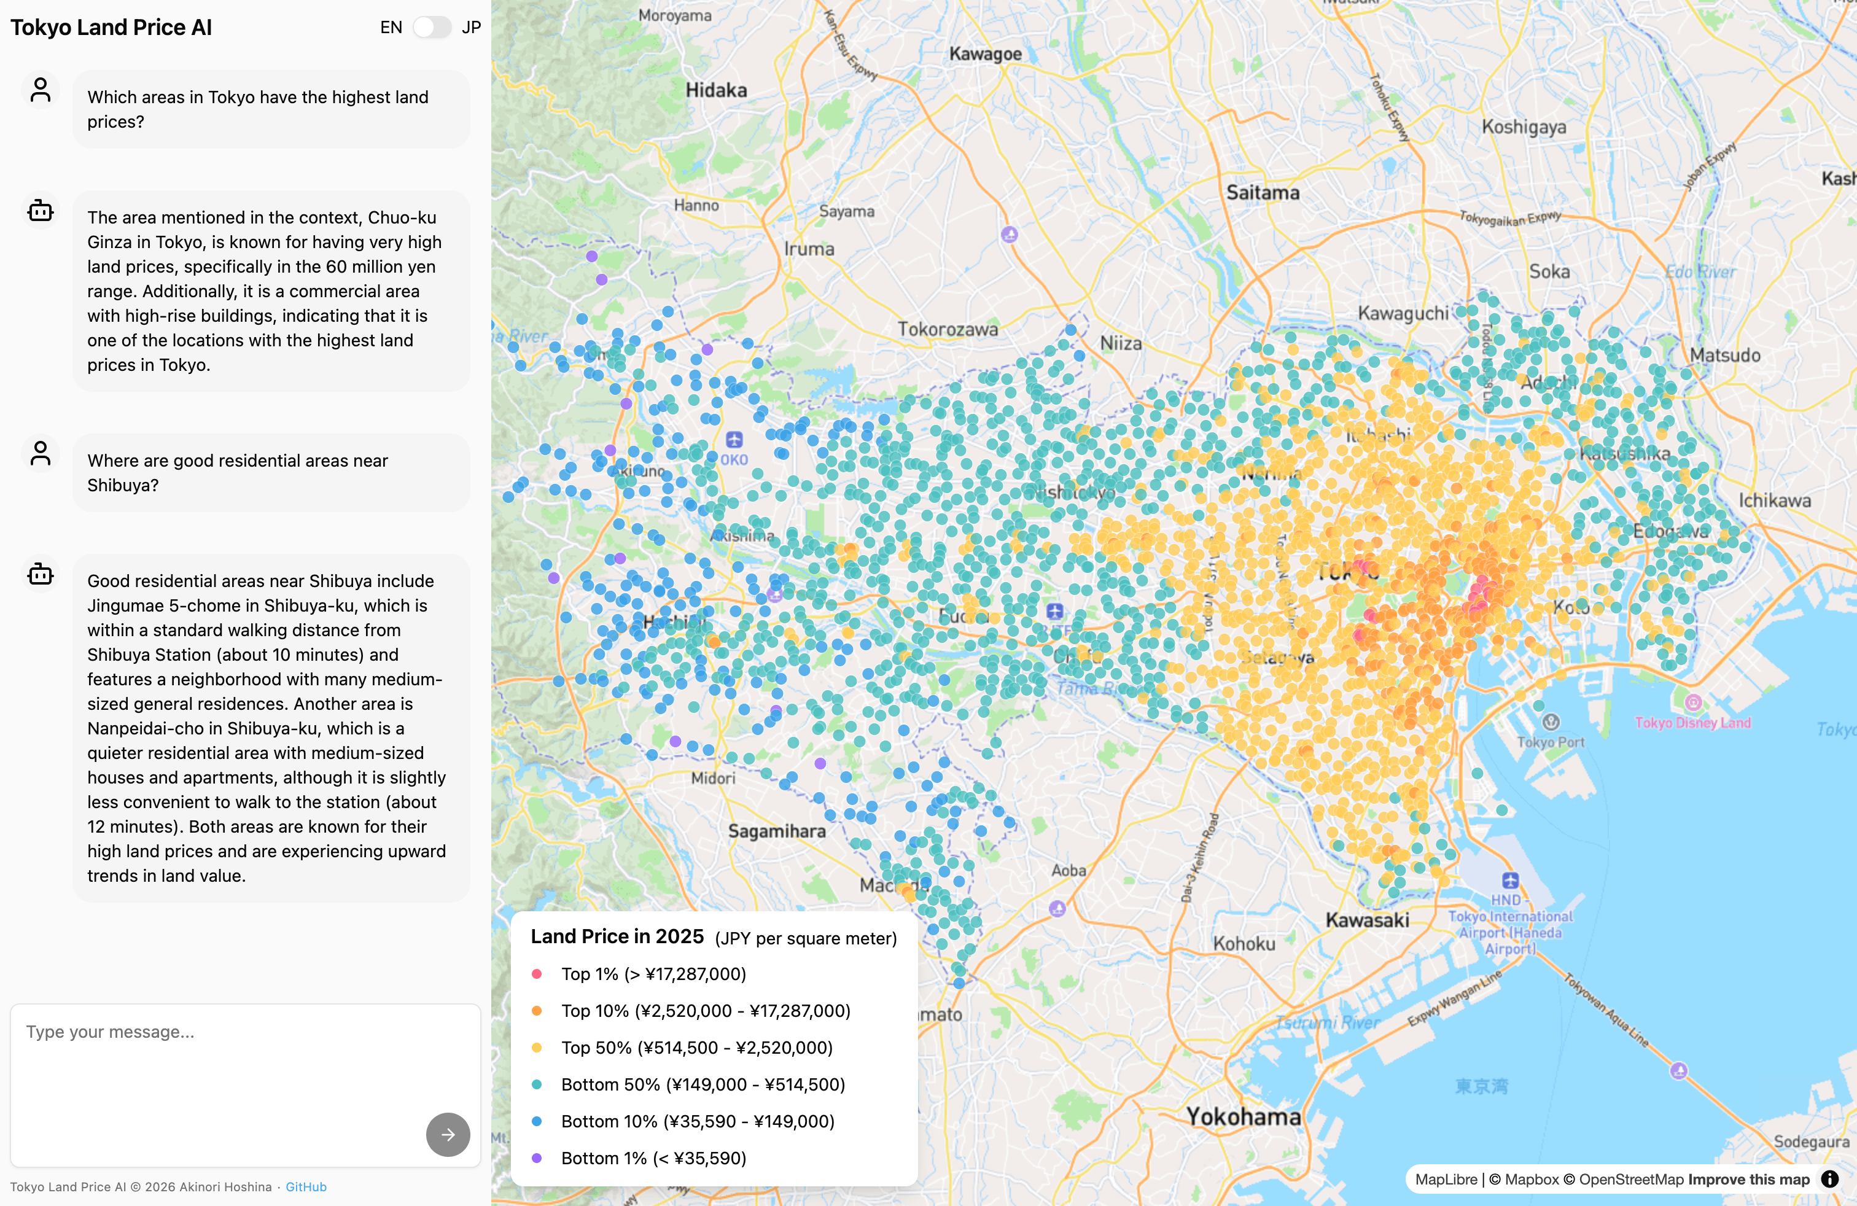Click the Haneda Airport icon on map
Image resolution: width=1857 pixels, height=1206 pixels.
[x=1511, y=881]
